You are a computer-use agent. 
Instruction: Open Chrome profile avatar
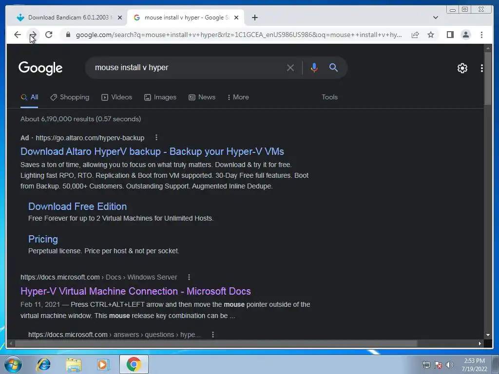pos(465,35)
